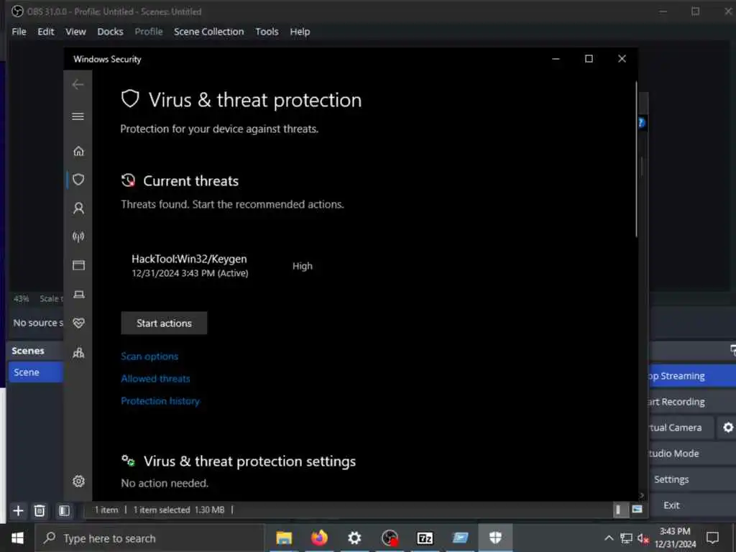The image size is (736, 552).
Task: Click Stop Streaming button in OBS
Action: click(x=692, y=376)
